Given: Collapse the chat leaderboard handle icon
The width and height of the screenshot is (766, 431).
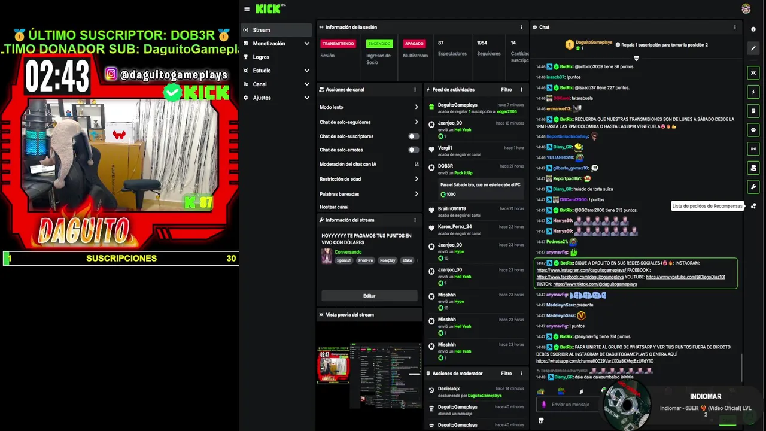Looking at the screenshot, I should (636, 59).
